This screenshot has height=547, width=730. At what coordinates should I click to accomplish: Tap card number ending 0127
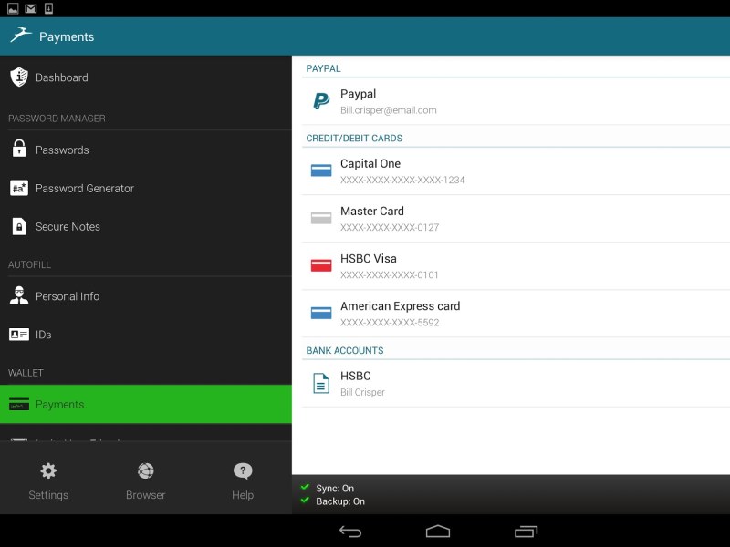[390, 227]
